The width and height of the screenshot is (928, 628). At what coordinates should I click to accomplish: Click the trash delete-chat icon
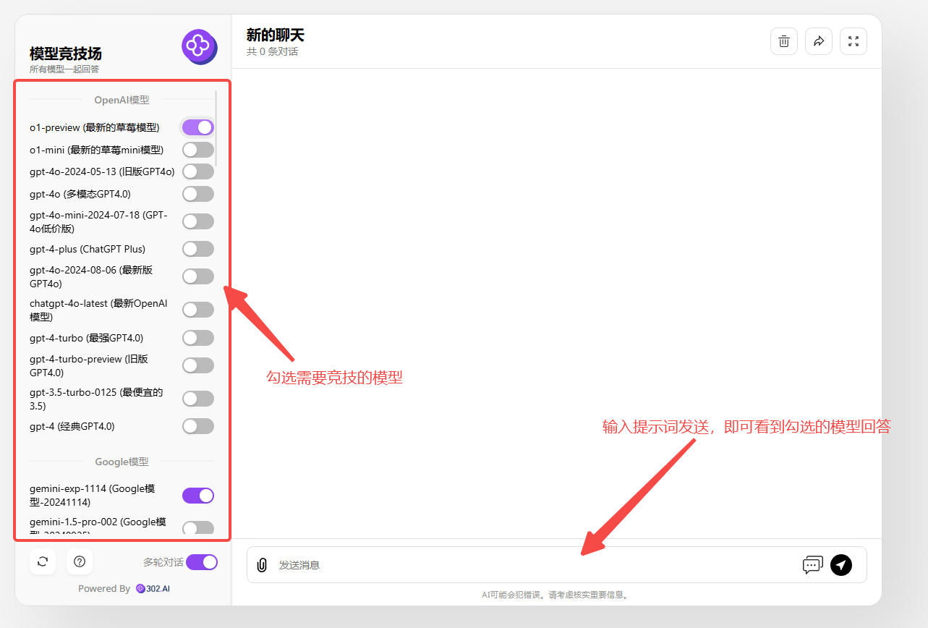[784, 41]
